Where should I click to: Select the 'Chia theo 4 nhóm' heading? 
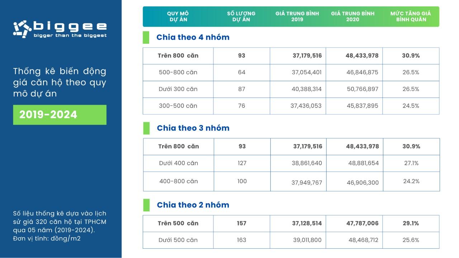pyautogui.click(x=193, y=37)
